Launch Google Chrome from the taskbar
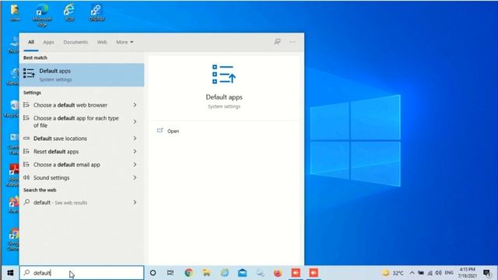The height and width of the screenshot is (280, 498). coord(188,273)
